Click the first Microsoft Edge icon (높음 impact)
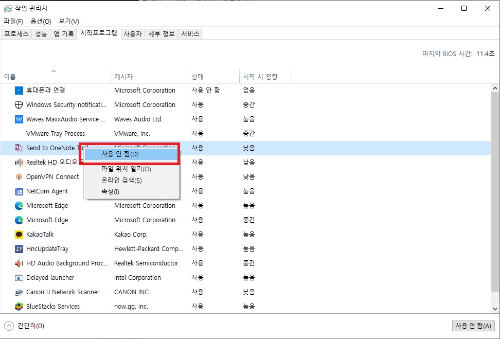This screenshot has height=339, width=500. pyautogui.click(x=19, y=206)
